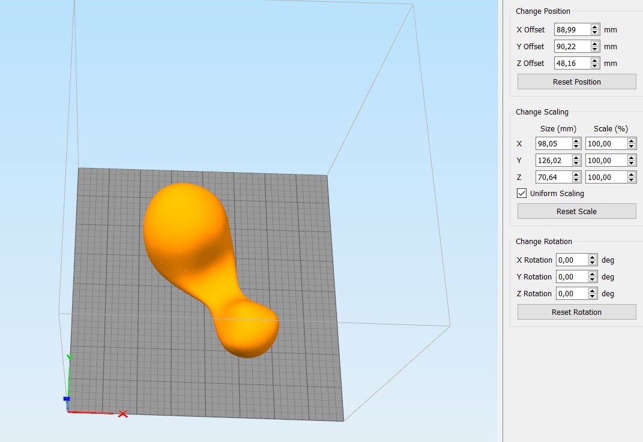The image size is (643, 442).
Task: Increase Z Rotation with up arrow
Action: pos(592,290)
